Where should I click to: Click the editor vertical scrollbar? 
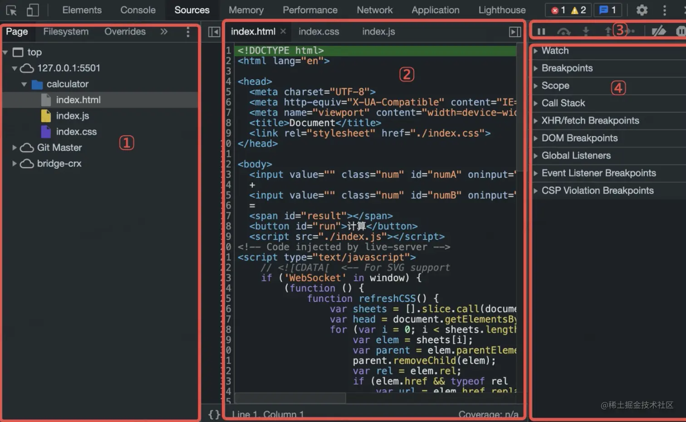519,107
